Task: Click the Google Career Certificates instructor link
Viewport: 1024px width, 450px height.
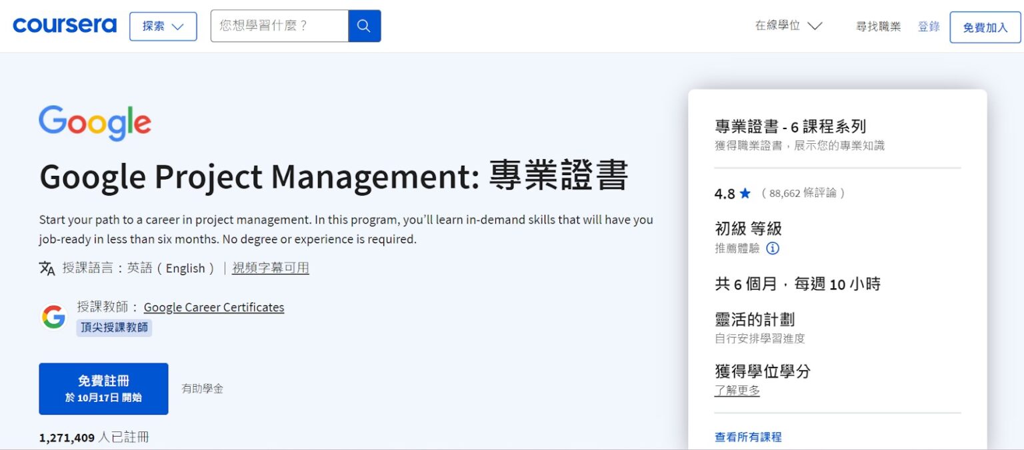Action: (214, 307)
